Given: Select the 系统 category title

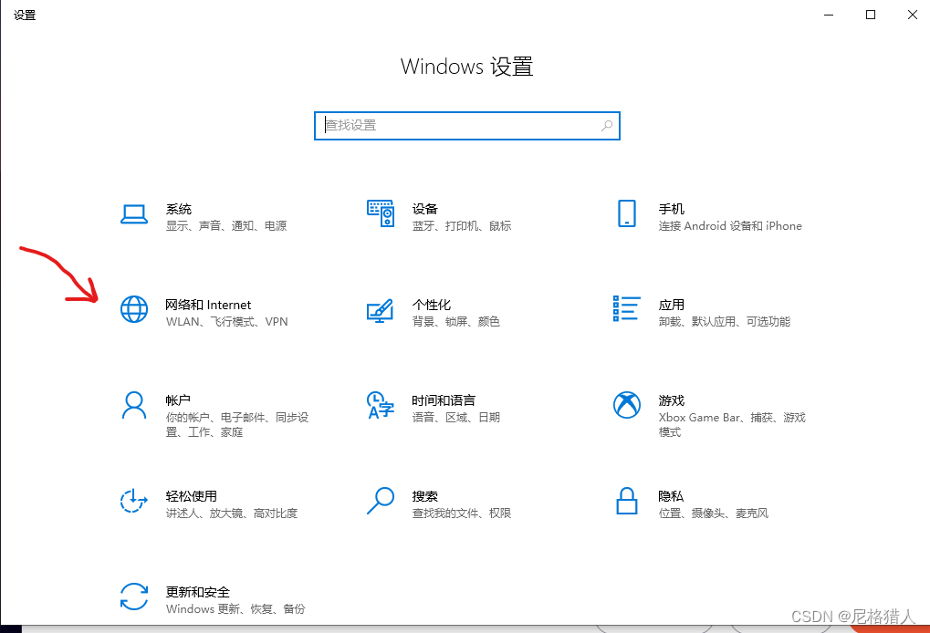Looking at the screenshot, I should tap(179, 209).
